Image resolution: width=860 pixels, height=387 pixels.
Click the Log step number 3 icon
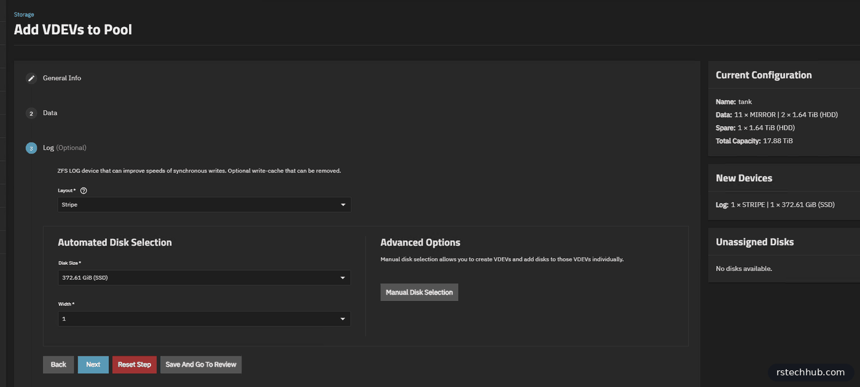31,148
